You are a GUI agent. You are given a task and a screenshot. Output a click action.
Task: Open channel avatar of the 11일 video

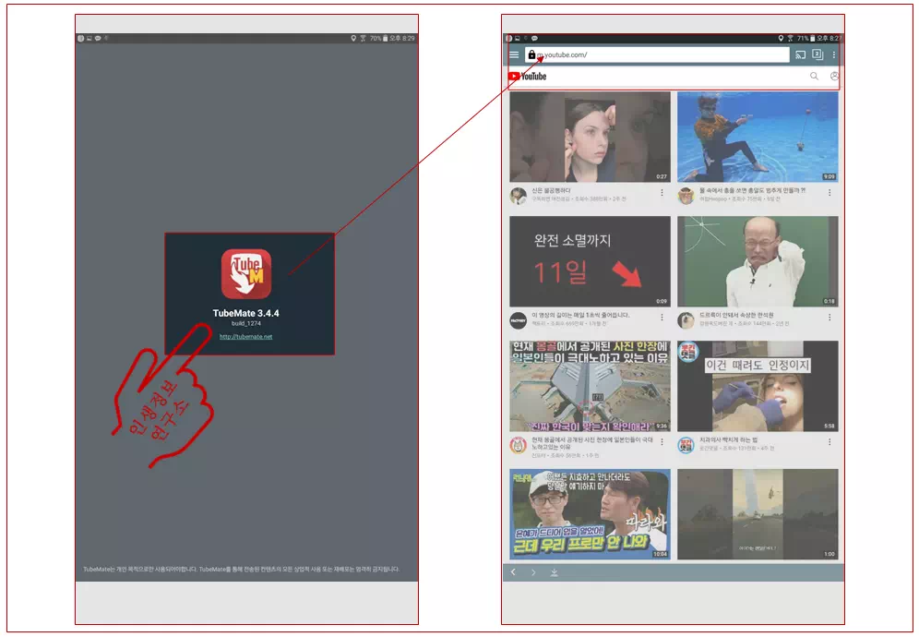(519, 320)
